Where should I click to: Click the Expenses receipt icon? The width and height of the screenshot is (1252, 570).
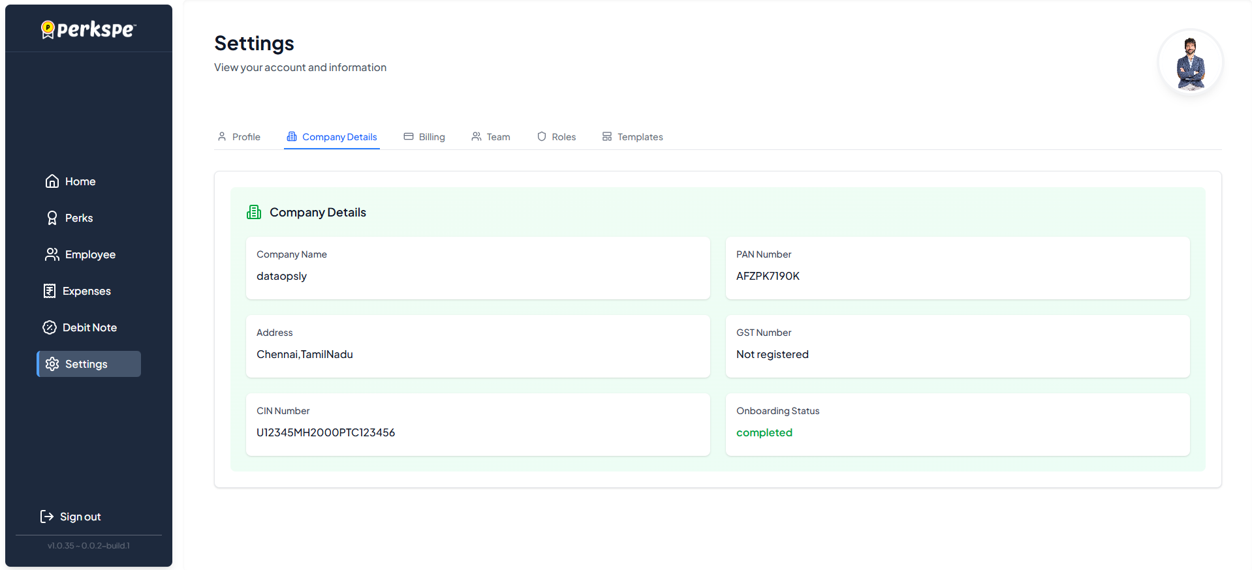(x=50, y=291)
